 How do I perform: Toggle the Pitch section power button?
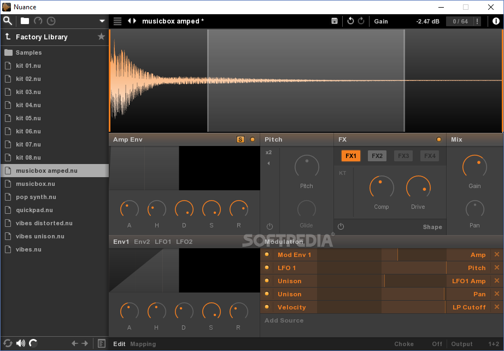269,226
